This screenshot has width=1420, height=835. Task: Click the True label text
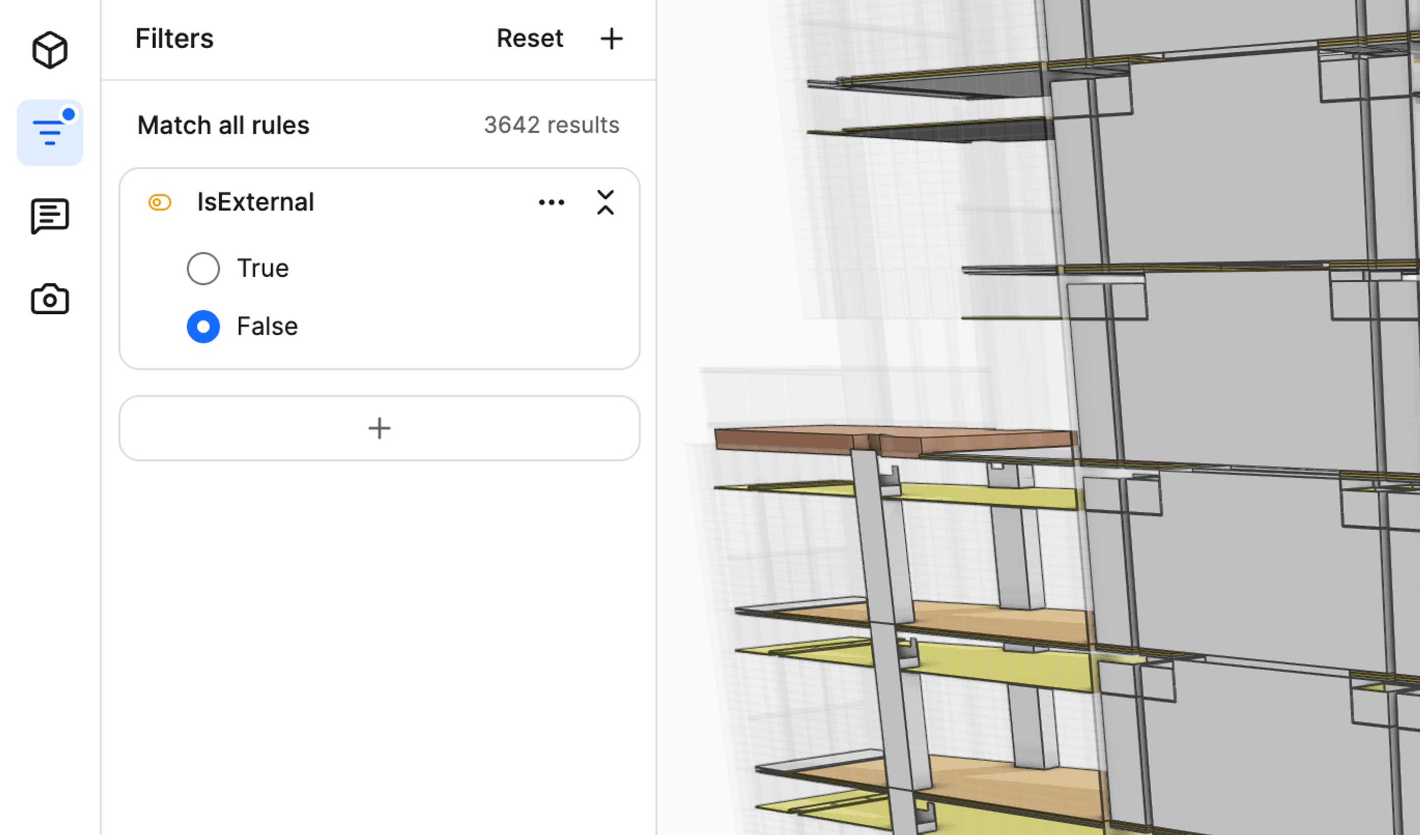(263, 268)
